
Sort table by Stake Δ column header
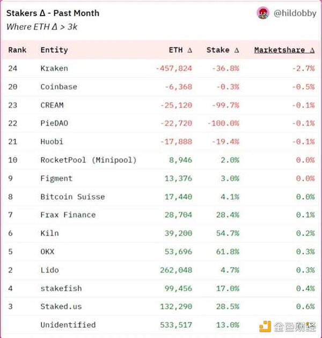click(x=222, y=50)
